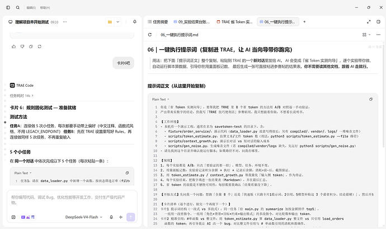
Task: Open the 编辑 menu
Action: click(x=31, y=8)
